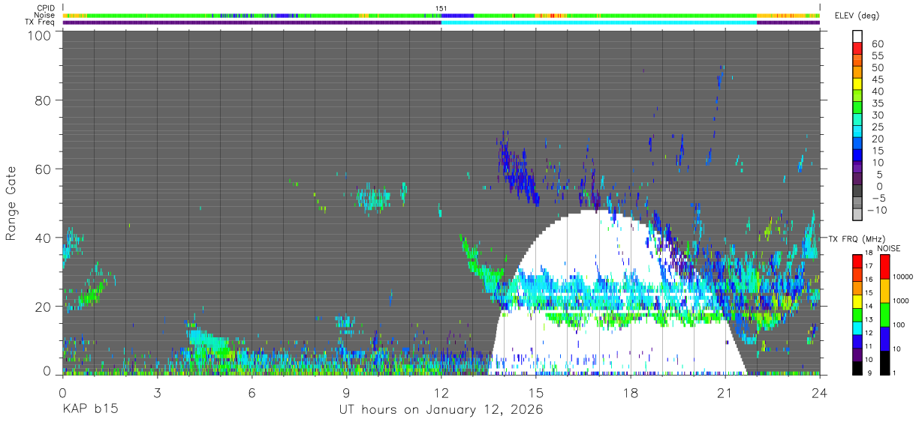The height and width of the screenshot is (425, 922).
Task: Click the Noise row label above the plot
Action: pyautogui.click(x=45, y=15)
